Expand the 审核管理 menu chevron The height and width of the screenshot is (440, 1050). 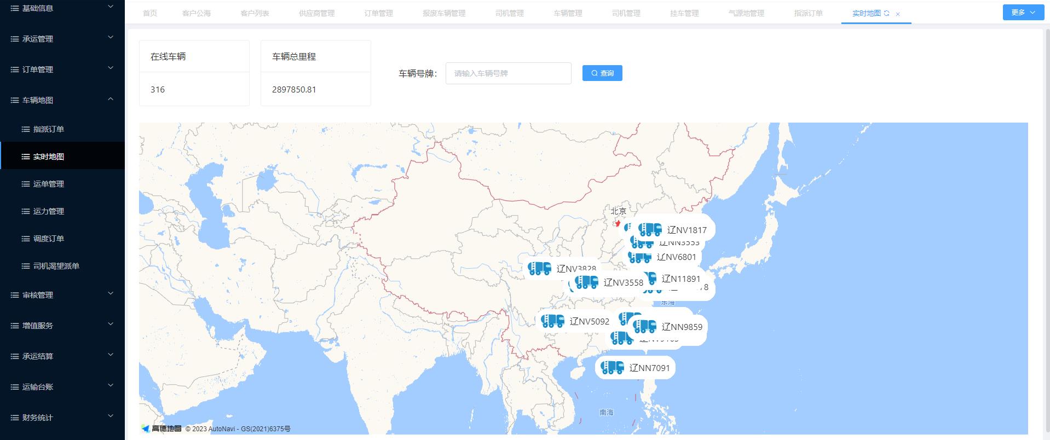pos(110,293)
